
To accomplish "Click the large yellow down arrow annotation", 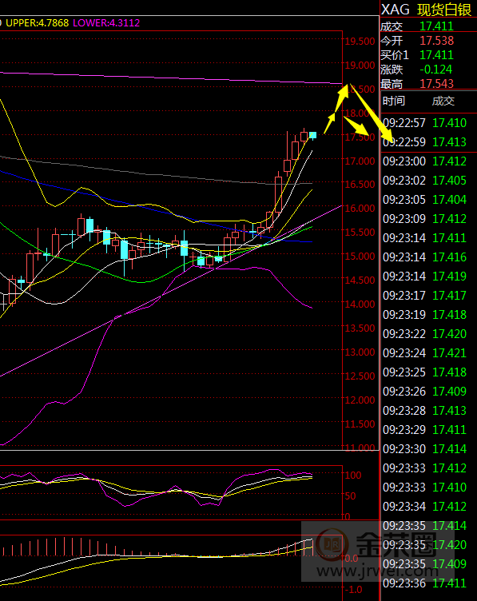I will click(371, 113).
